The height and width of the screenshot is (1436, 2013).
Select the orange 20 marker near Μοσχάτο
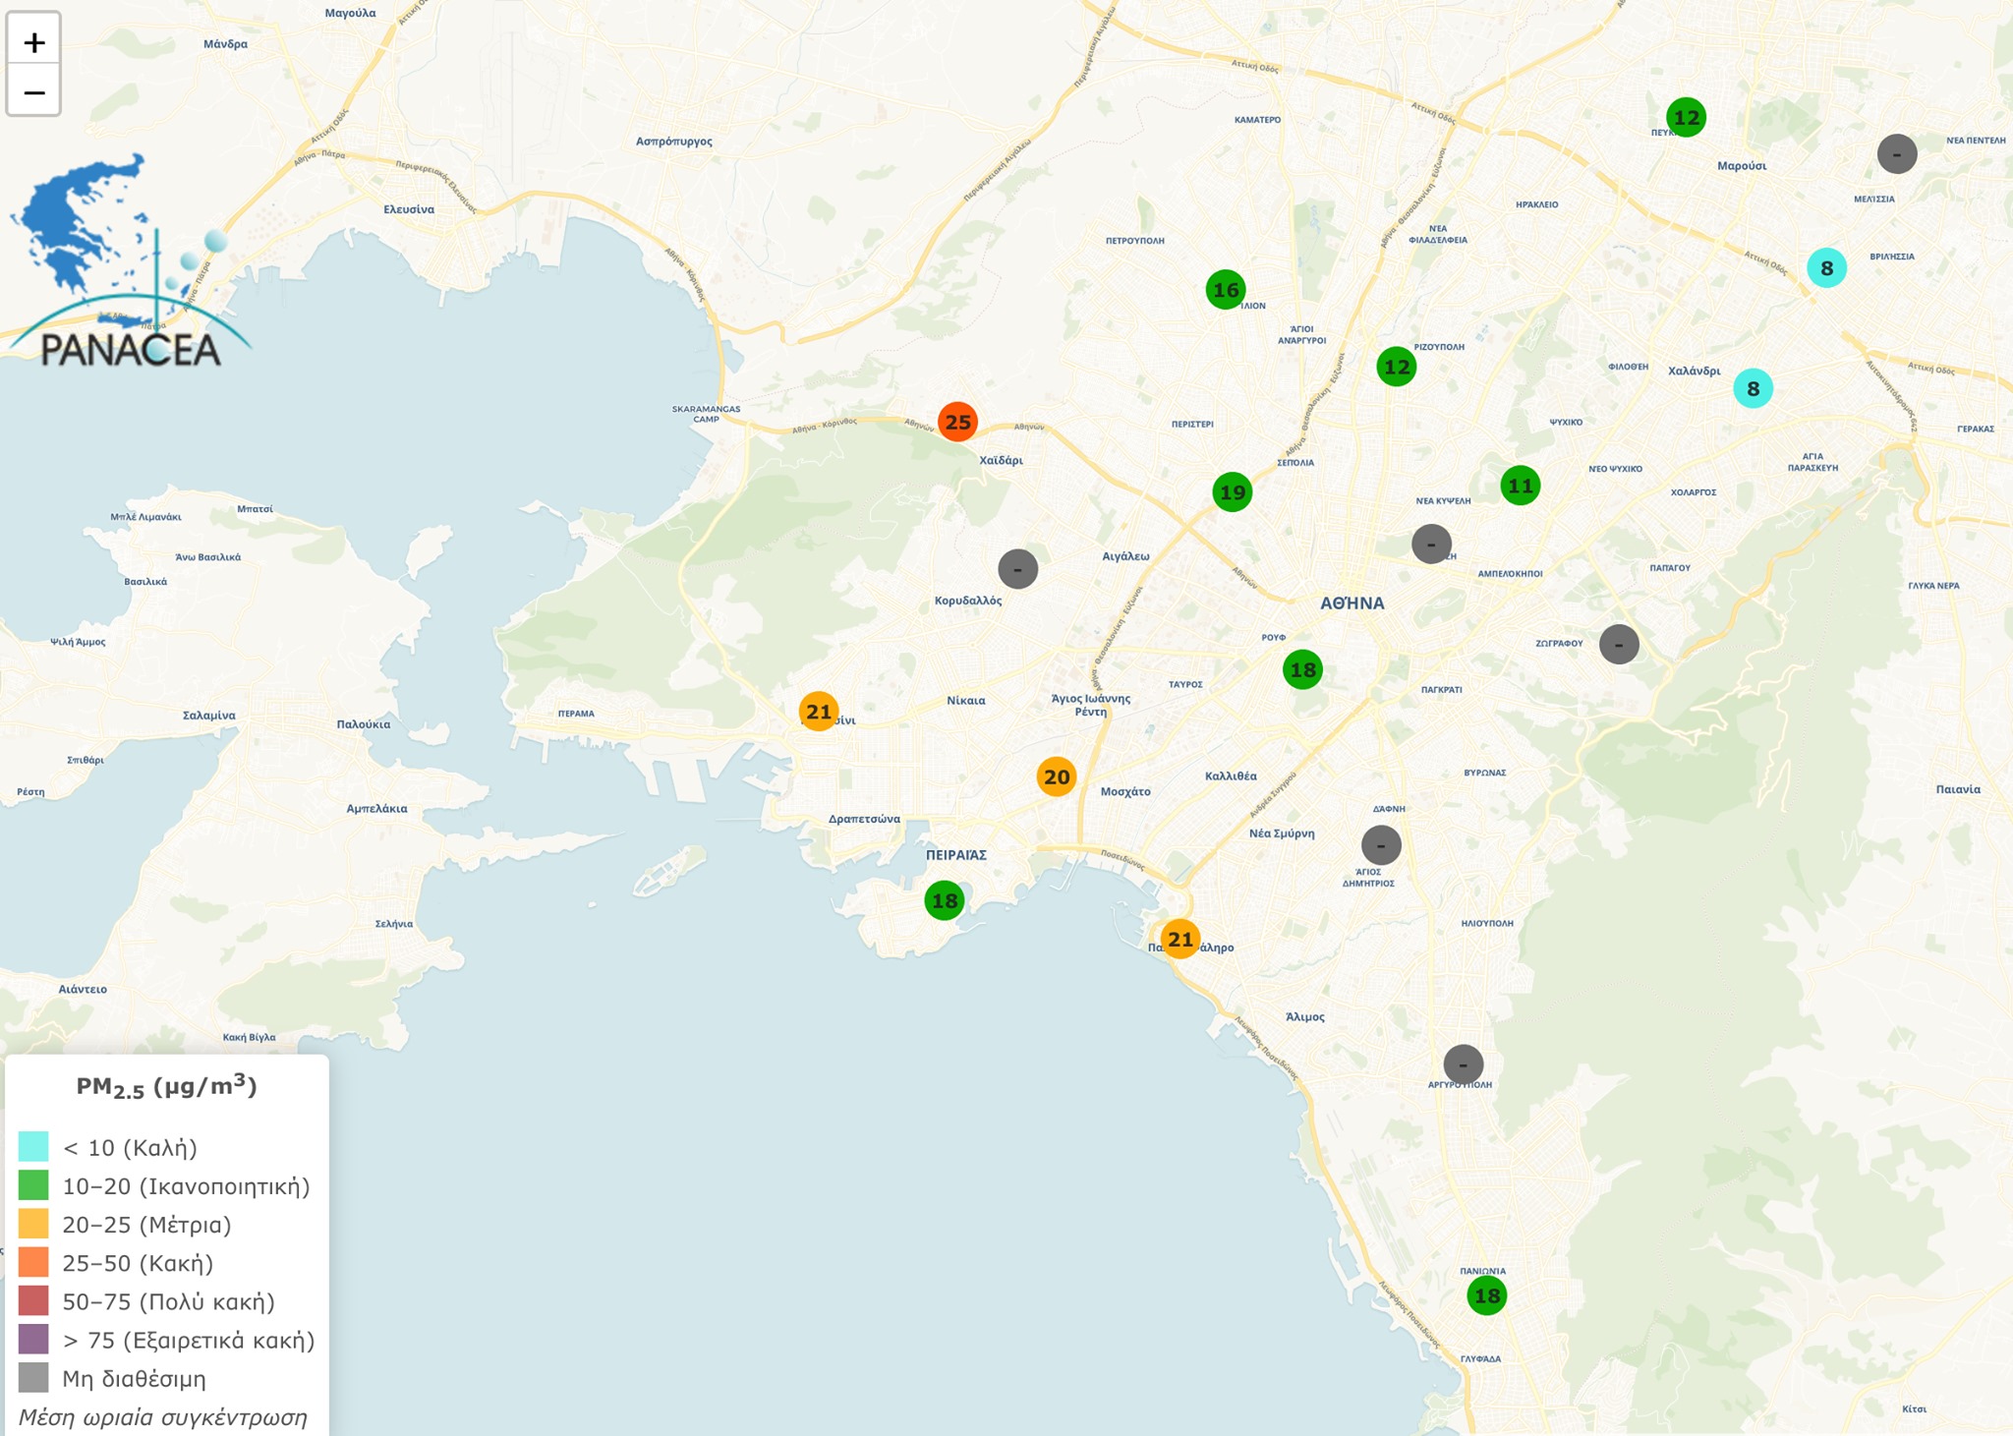click(x=1056, y=777)
